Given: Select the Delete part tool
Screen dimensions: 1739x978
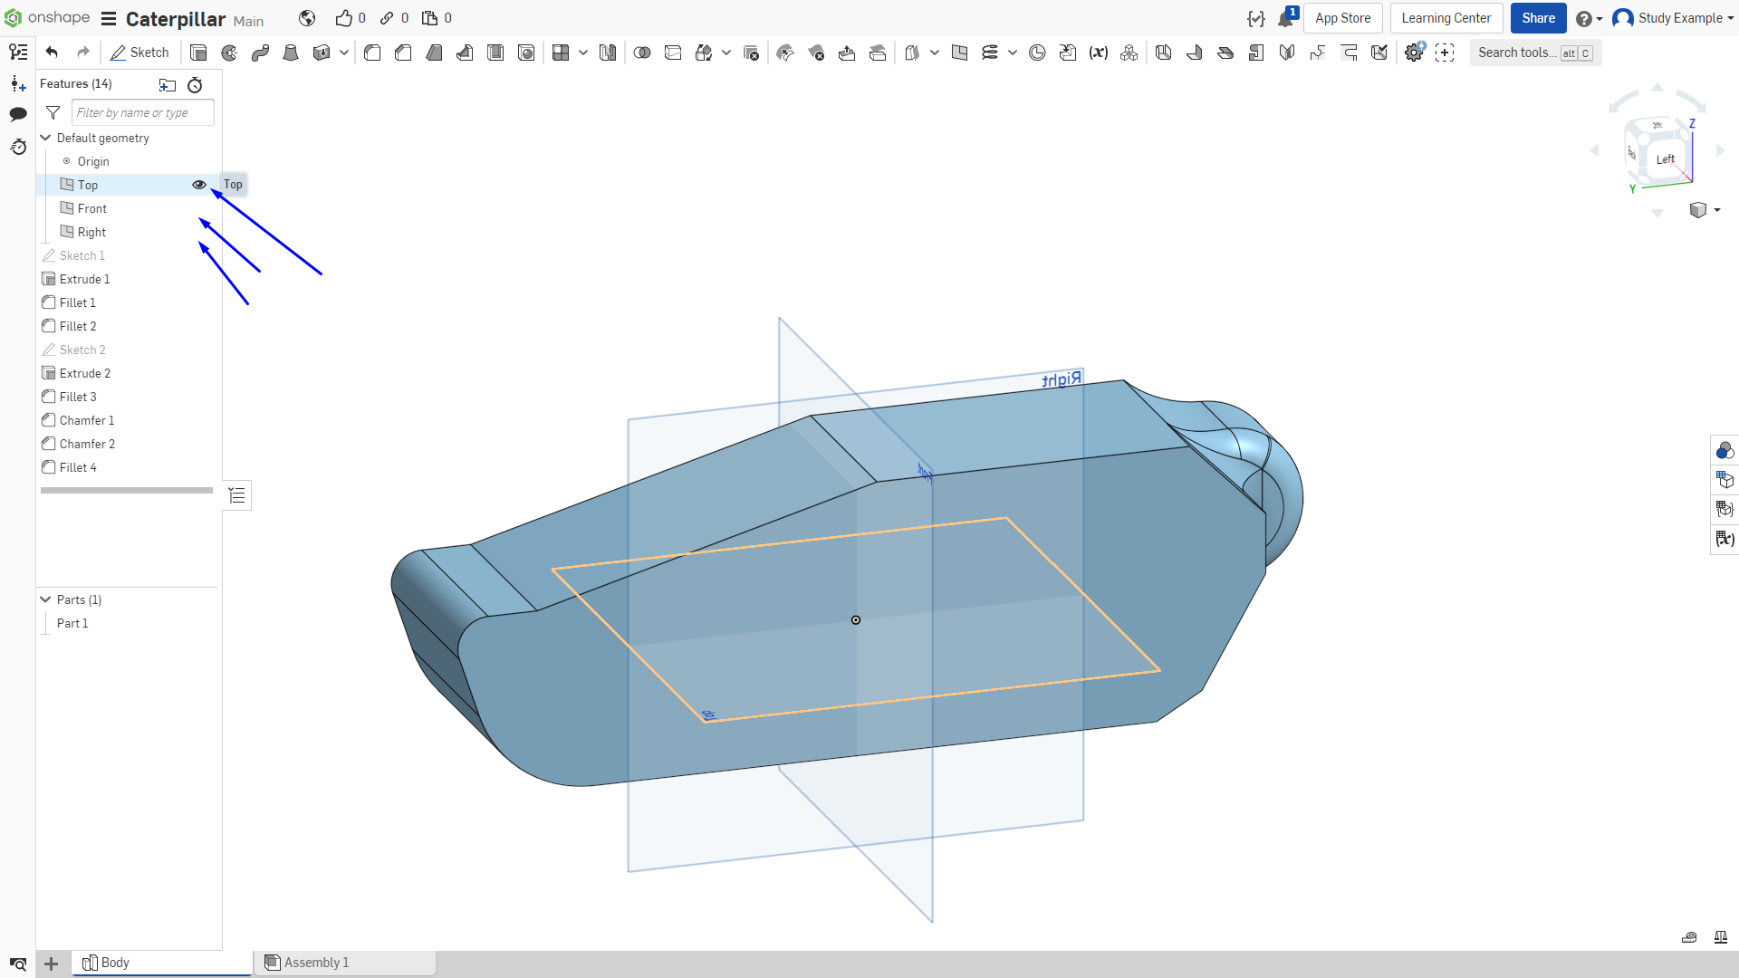Looking at the screenshot, I should 751,53.
